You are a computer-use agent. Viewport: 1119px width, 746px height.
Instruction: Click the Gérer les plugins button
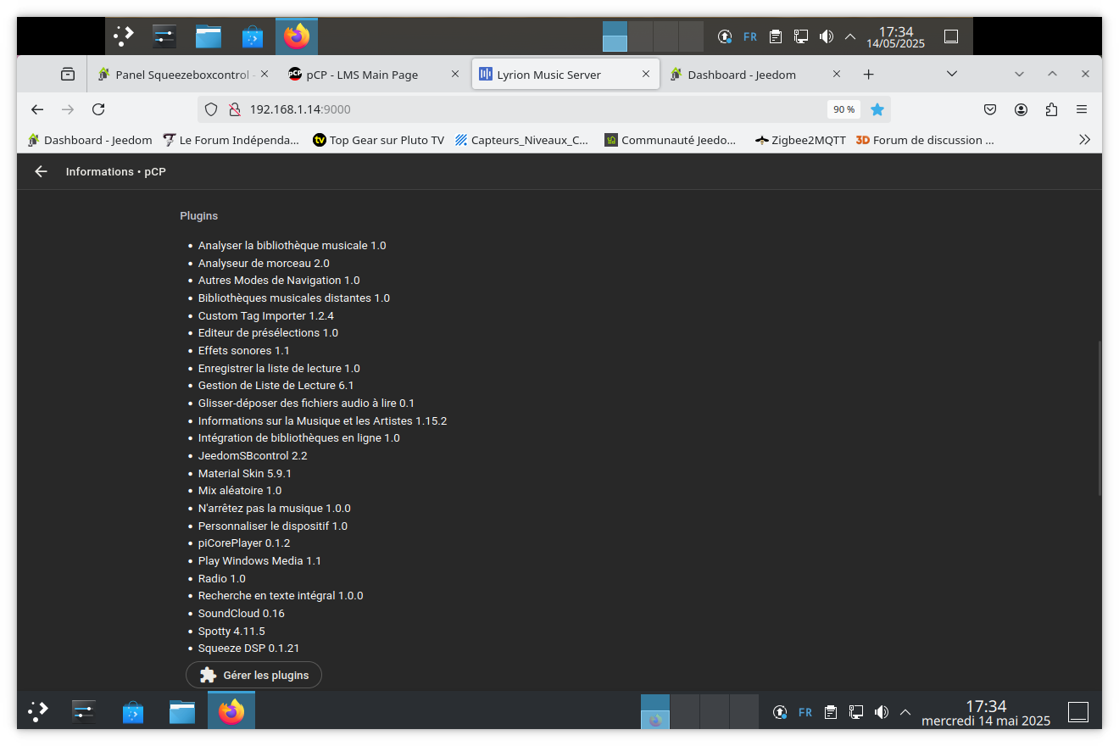(x=253, y=676)
